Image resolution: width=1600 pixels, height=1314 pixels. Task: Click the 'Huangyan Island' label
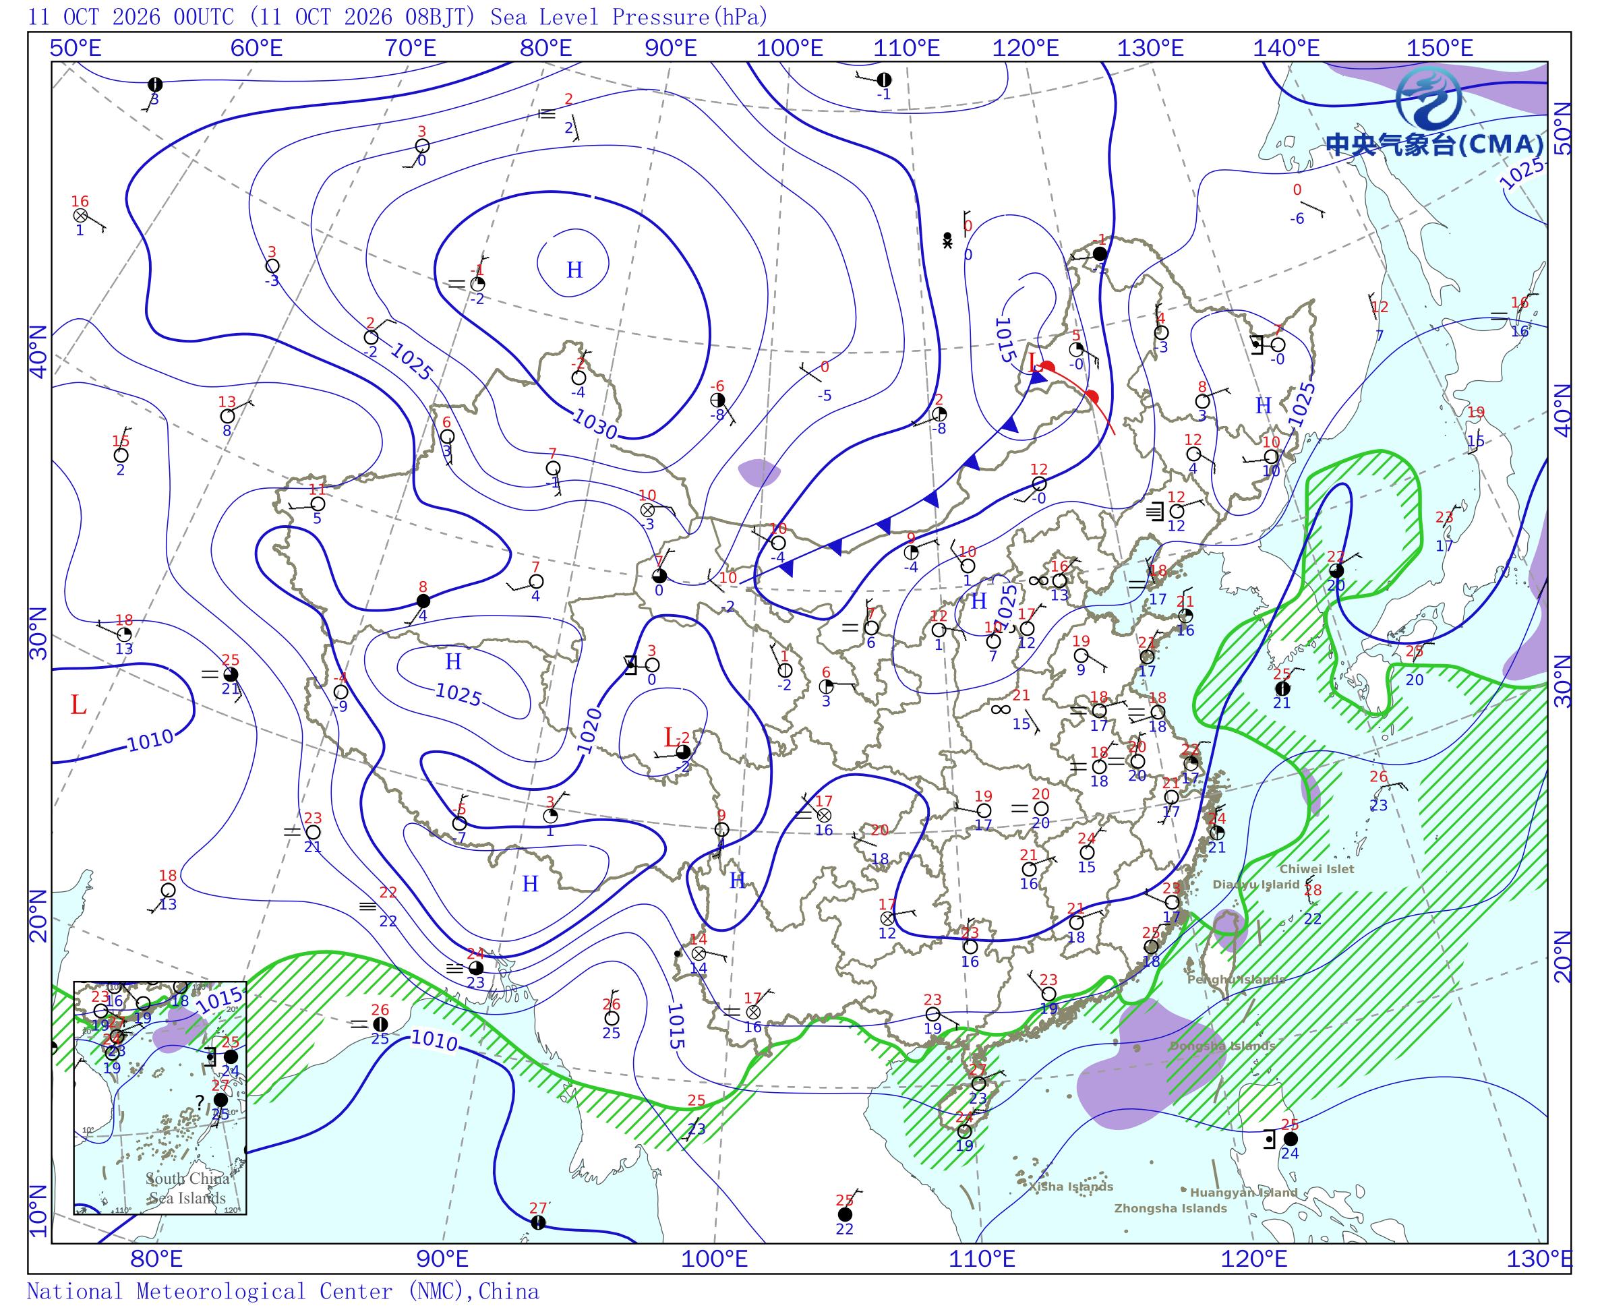click(1243, 1193)
